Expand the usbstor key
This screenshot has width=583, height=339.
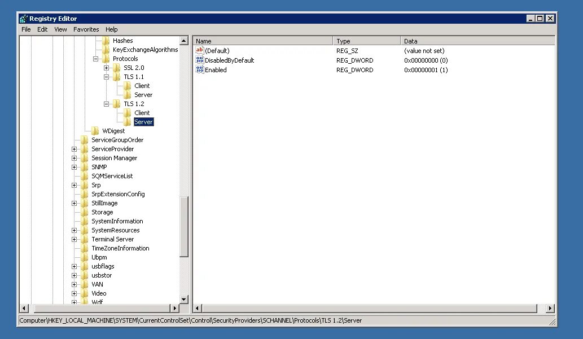tap(74, 275)
